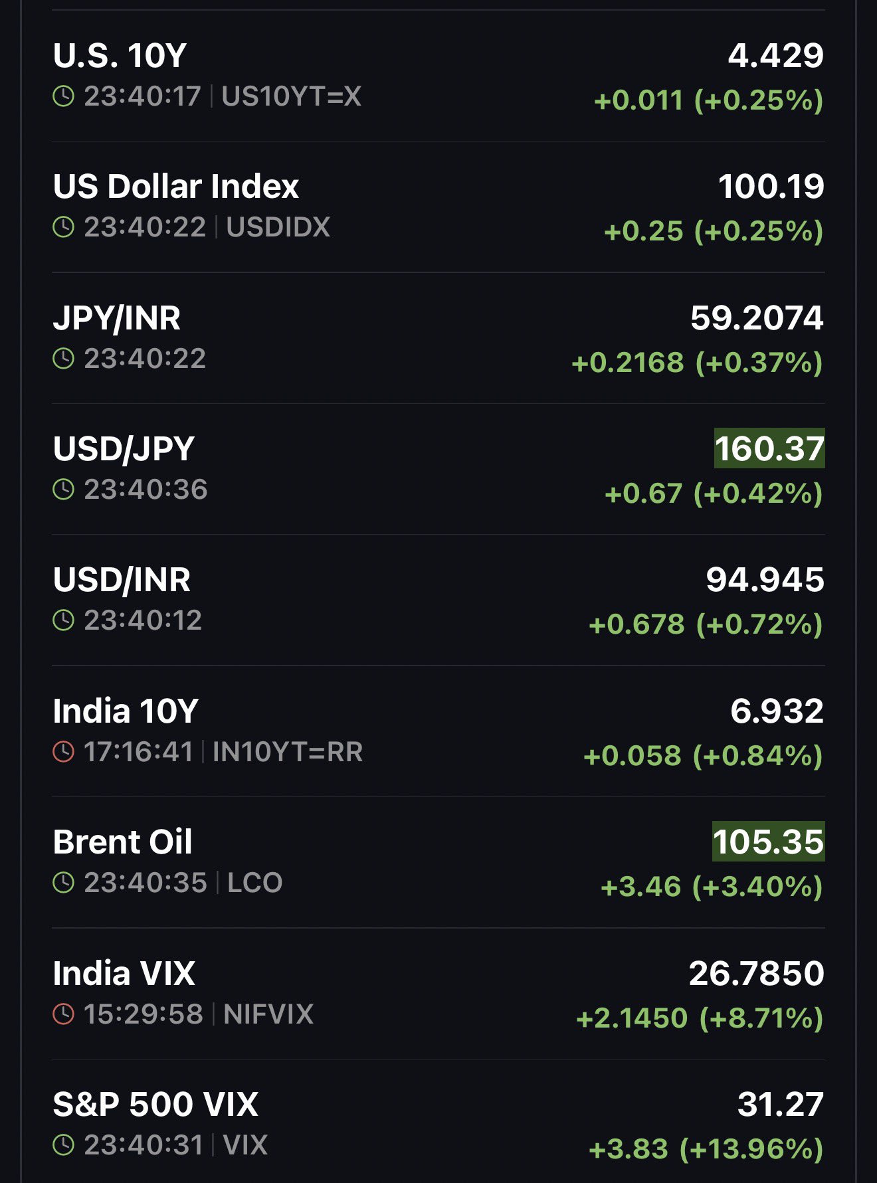Tap the India 10Y ticker IN10YT=RR
877x1183 pixels.
[288, 752]
